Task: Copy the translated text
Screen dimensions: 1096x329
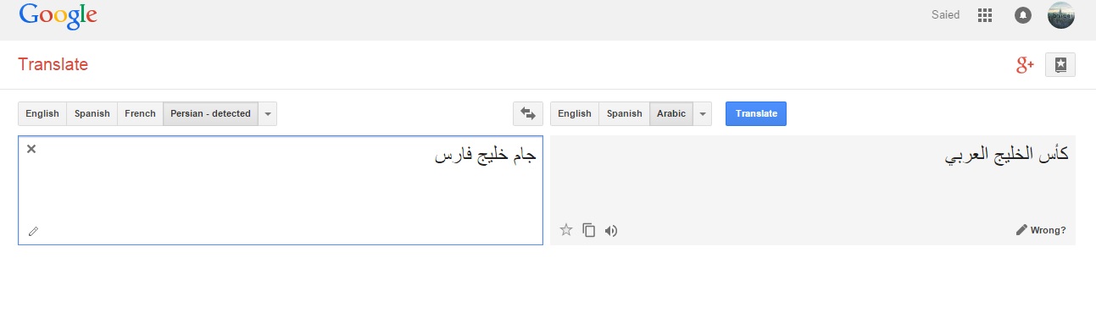Action: click(x=589, y=229)
